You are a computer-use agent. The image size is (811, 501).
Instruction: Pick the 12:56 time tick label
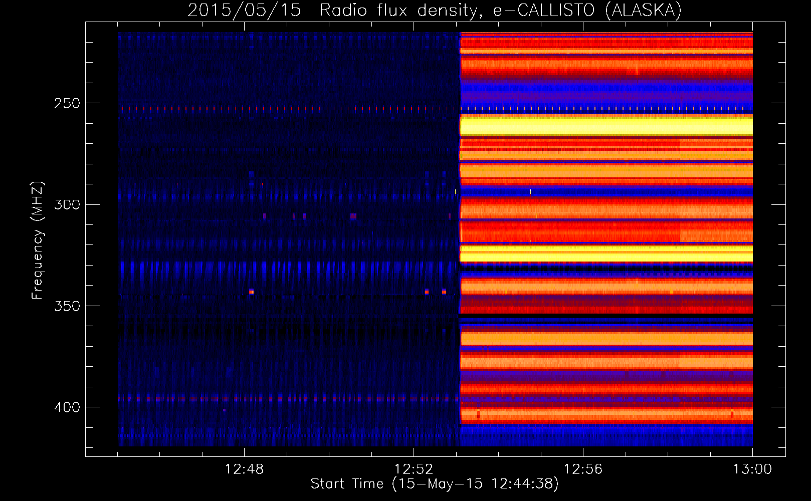tap(583, 469)
